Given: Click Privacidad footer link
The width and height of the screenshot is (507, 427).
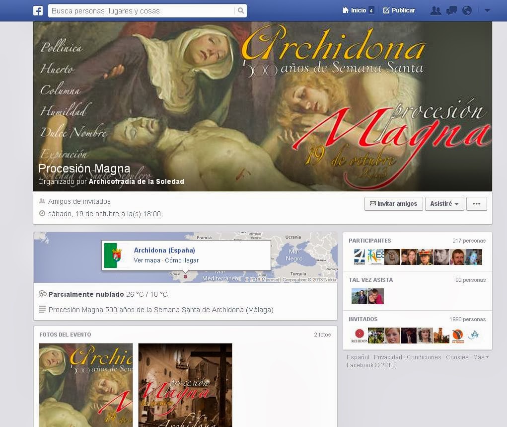Looking at the screenshot, I should (388, 357).
